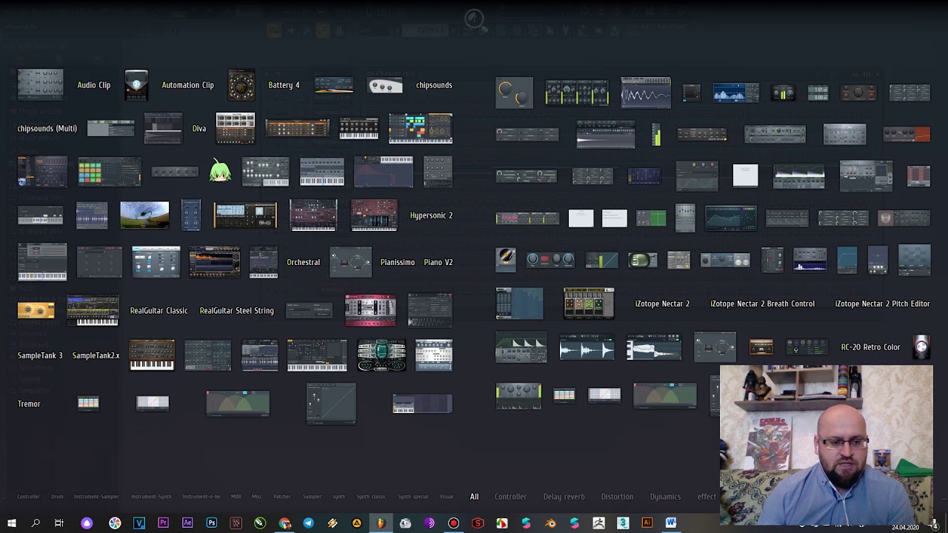This screenshot has width=948, height=533.
Task: Select the guitar pedalboard effect thumbnail
Action: pos(589,304)
